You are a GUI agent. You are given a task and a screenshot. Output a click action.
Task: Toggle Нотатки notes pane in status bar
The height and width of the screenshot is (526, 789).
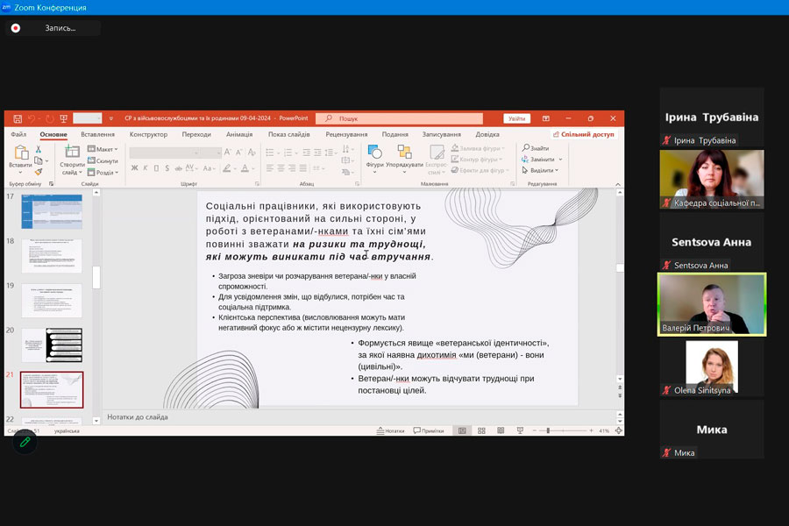390,430
